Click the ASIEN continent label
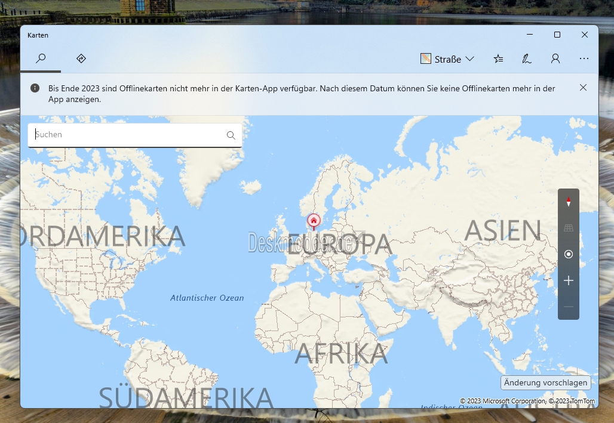The width and height of the screenshot is (614, 423). tap(502, 231)
